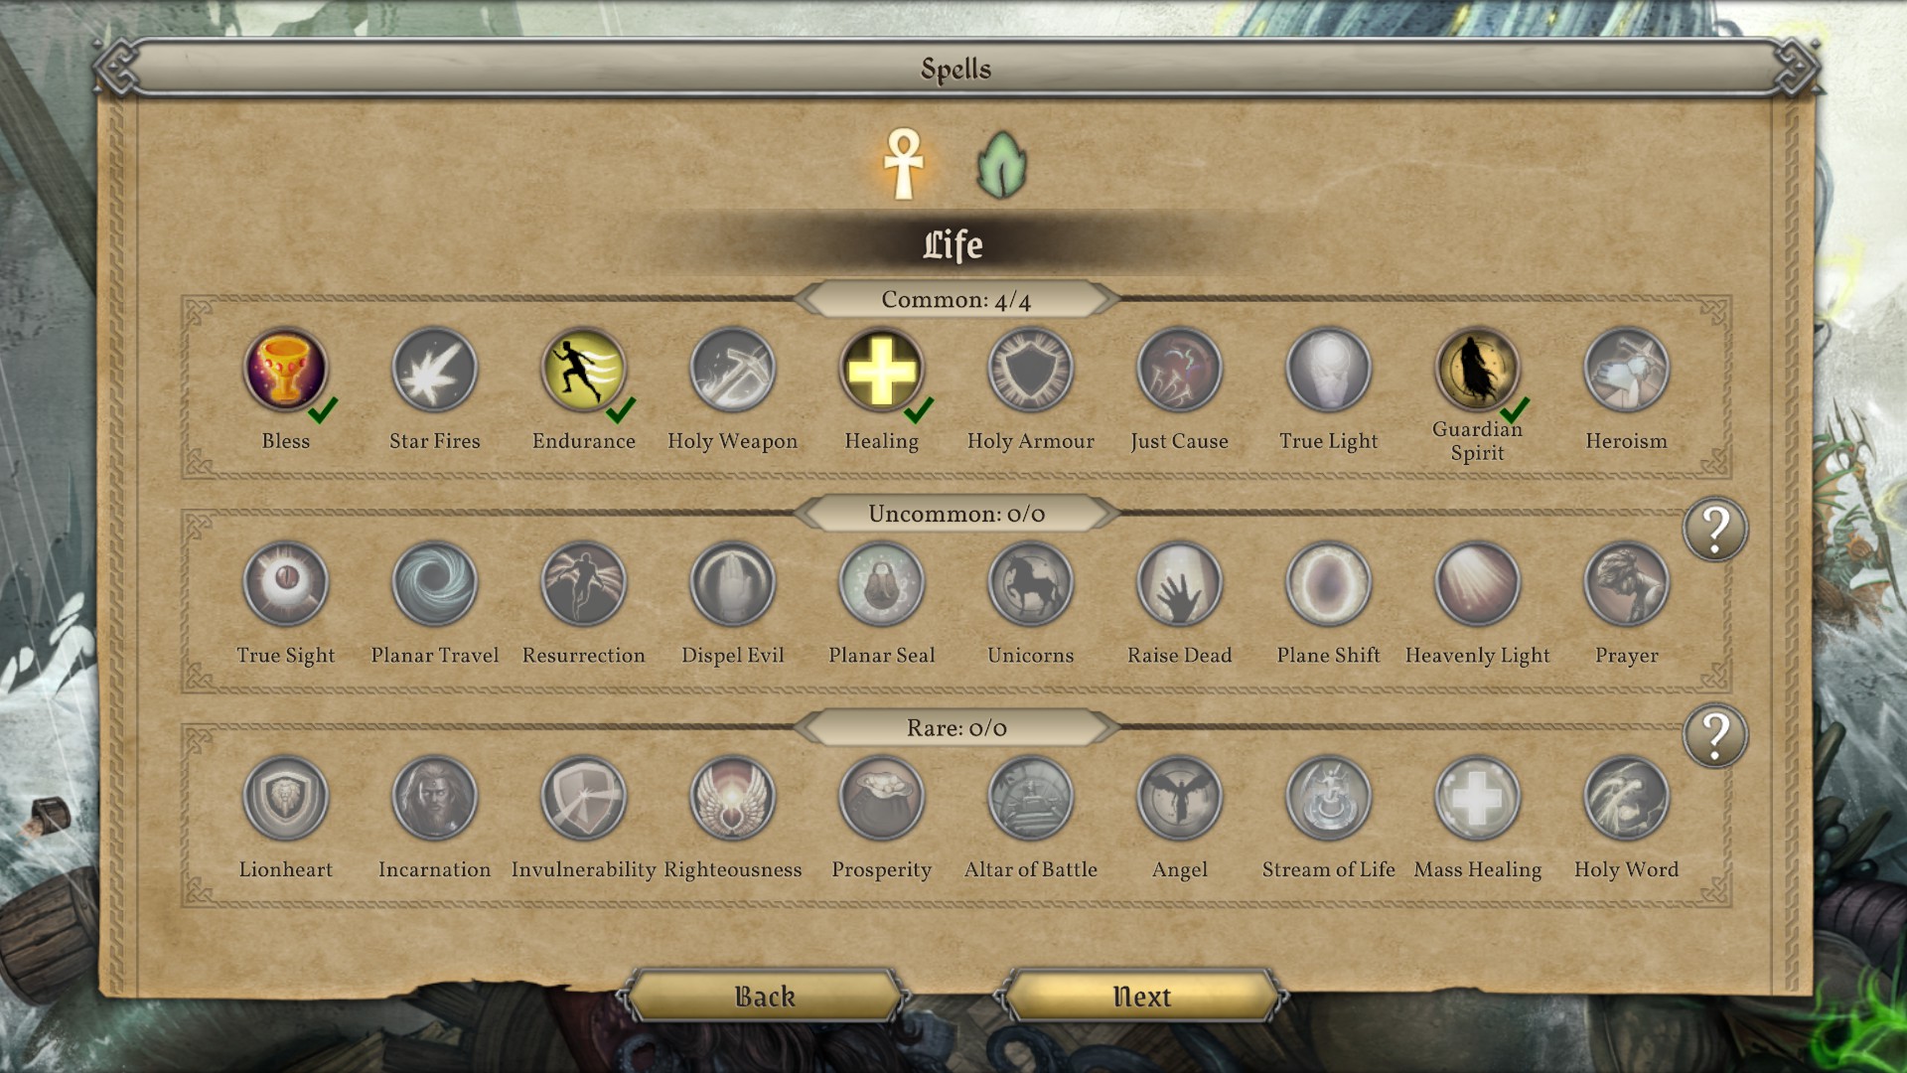Select the Heroism spell icon
The width and height of the screenshot is (1907, 1073).
click(1626, 370)
